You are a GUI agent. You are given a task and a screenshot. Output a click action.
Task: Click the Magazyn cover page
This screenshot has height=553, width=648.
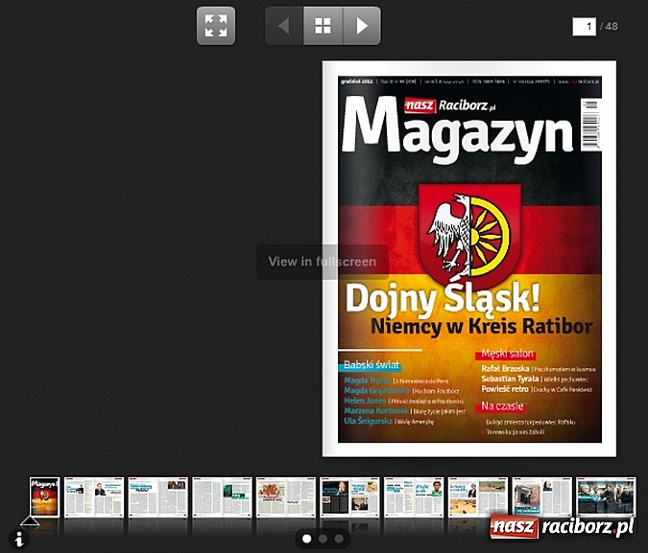pyautogui.click(x=469, y=259)
